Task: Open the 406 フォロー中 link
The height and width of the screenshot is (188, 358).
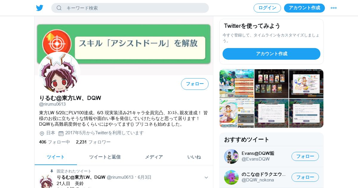Action: [x=55, y=142]
